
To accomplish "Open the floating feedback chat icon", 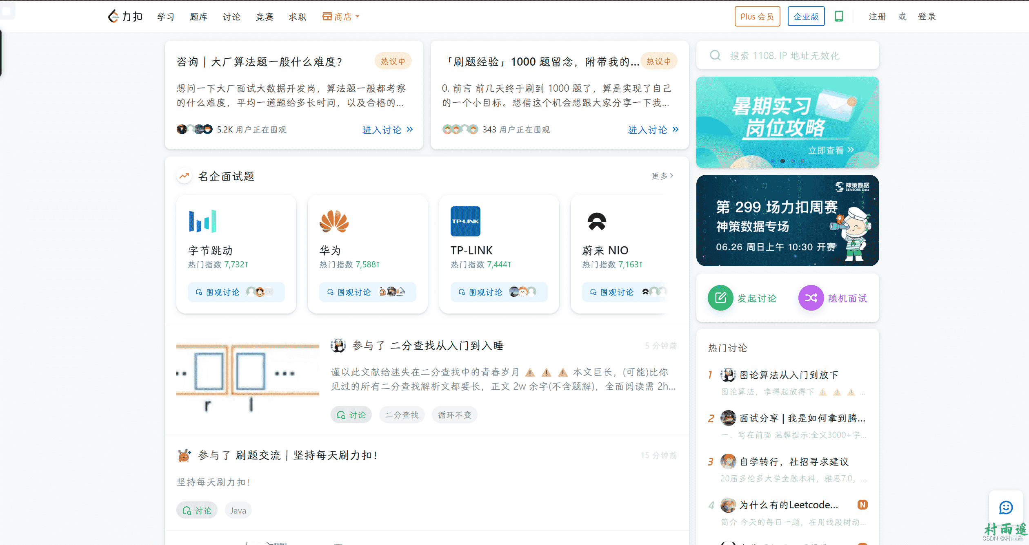I will 1006,507.
